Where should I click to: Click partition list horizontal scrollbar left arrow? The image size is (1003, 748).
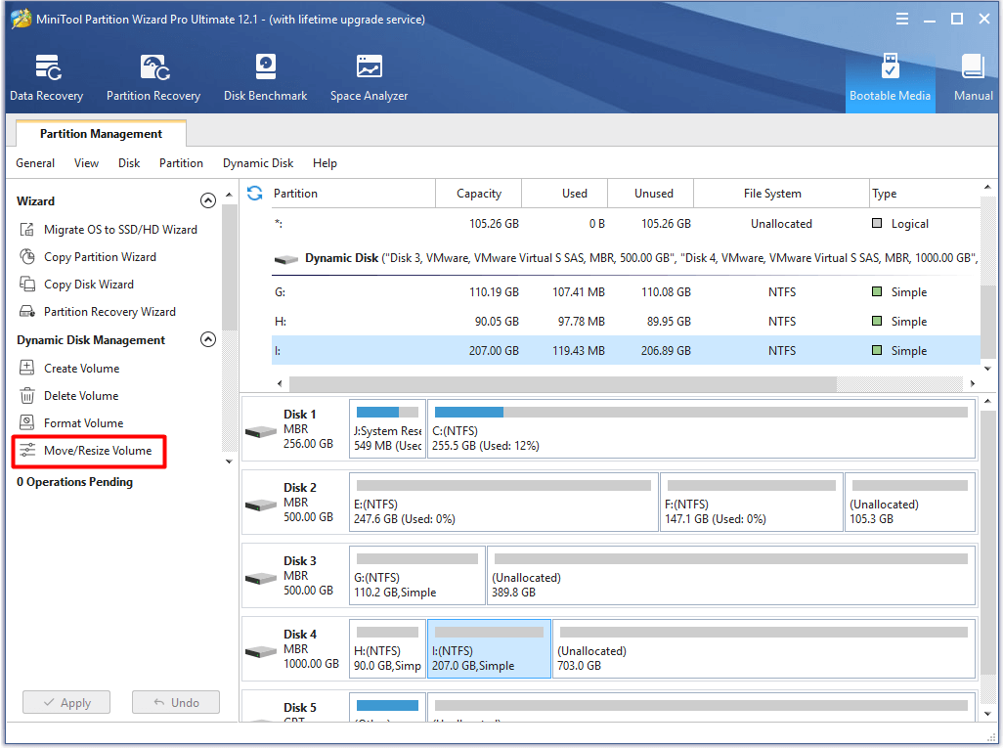click(x=280, y=383)
